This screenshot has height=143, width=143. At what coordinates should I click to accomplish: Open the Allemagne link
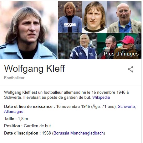(x=14, y=111)
